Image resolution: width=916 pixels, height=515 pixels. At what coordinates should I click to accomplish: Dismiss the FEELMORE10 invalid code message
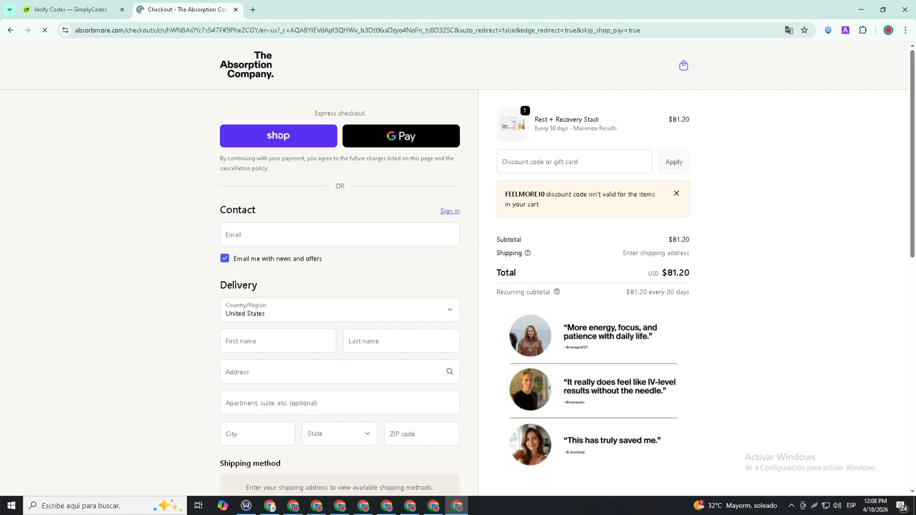(676, 193)
